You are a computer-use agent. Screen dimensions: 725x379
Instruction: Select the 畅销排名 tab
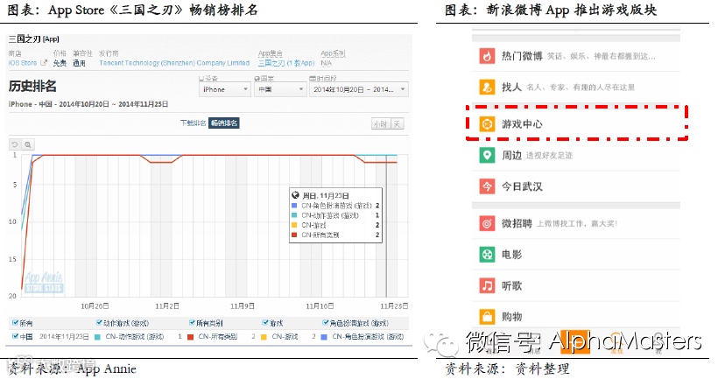pyautogui.click(x=224, y=123)
